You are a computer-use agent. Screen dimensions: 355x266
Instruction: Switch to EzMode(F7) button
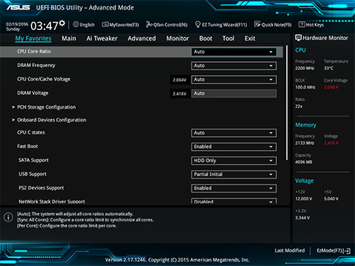333,251
